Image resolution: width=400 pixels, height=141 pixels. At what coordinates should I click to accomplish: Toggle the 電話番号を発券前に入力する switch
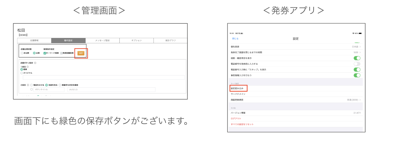[357, 64]
